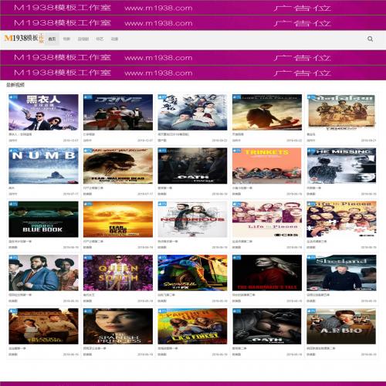Click the blue badge on the Shetland poster
The width and height of the screenshot is (386, 386).
pyautogui.click(x=311, y=258)
